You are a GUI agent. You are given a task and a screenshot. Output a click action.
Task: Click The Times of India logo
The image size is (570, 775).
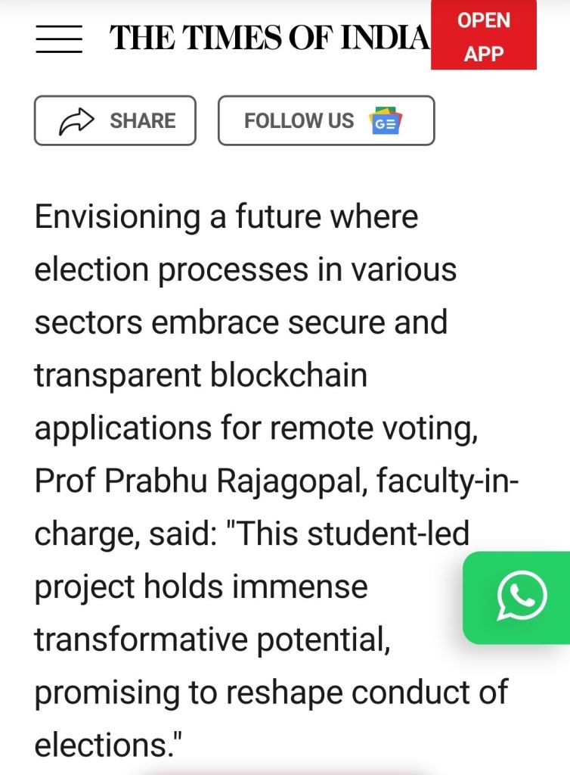269,37
